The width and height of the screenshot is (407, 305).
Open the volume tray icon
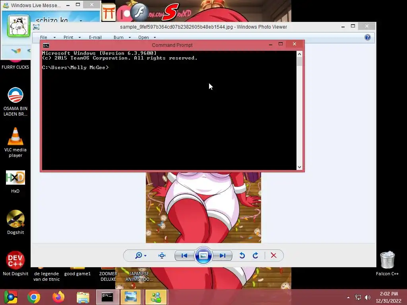[x=368, y=297]
